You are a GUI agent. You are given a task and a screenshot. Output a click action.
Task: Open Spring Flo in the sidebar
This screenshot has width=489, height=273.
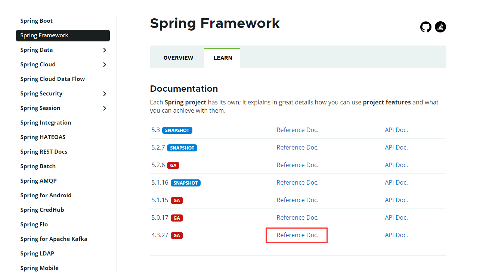34,225
